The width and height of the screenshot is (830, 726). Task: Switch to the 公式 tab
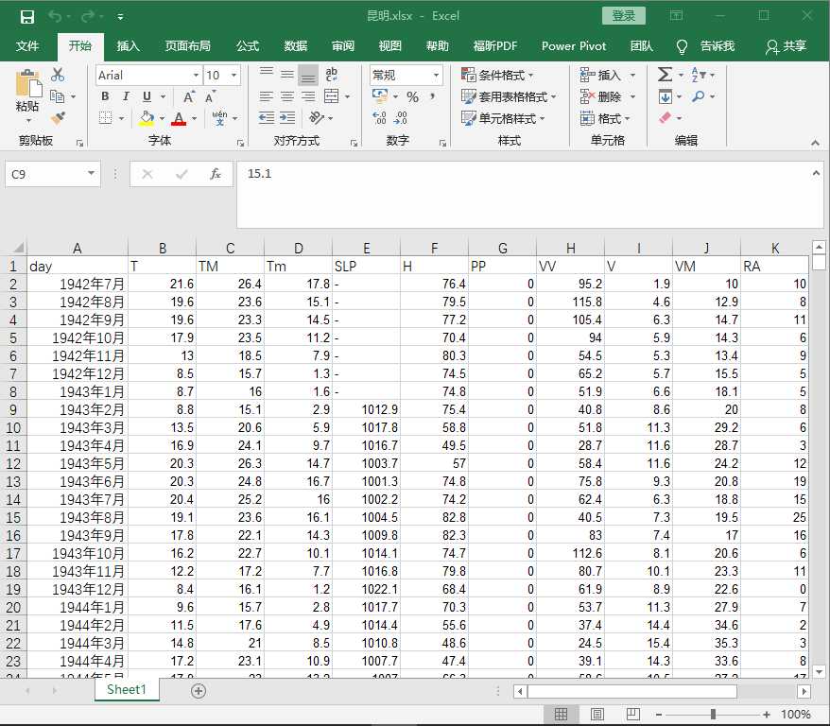[x=247, y=46]
